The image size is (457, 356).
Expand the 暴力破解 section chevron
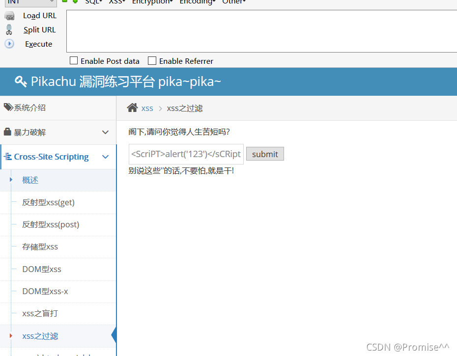pos(105,132)
